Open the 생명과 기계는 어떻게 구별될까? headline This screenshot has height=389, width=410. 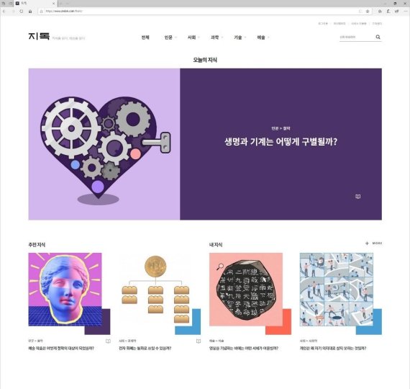tap(281, 142)
